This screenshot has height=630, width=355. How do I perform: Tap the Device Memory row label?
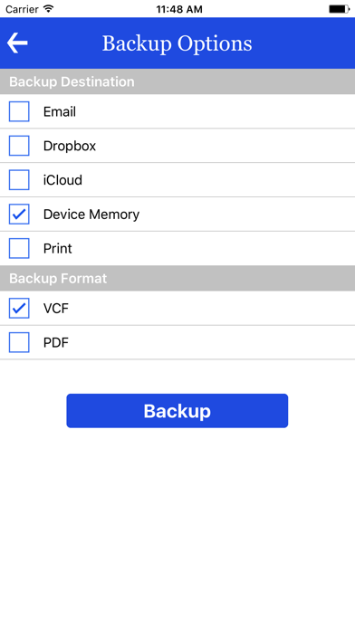click(x=91, y=215)
